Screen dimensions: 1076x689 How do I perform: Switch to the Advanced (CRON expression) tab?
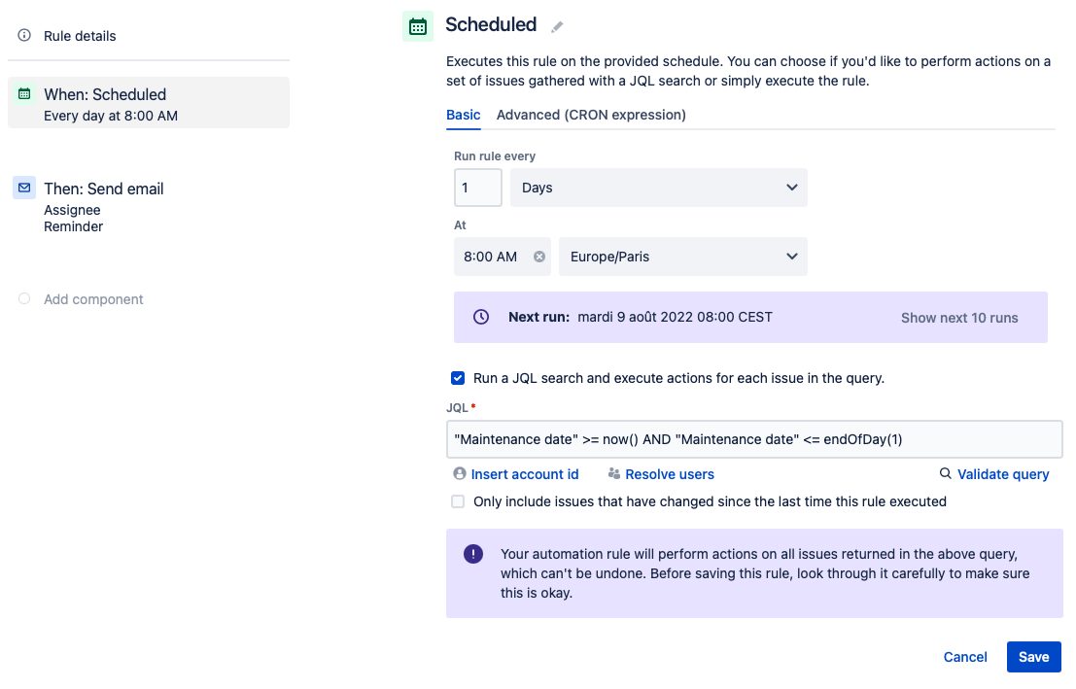click(x=590, y=115)
